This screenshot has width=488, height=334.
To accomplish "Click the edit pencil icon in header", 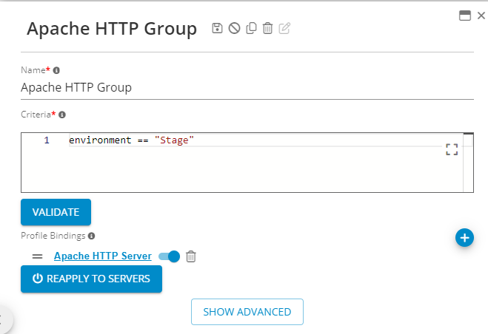I will pos(285,29).
